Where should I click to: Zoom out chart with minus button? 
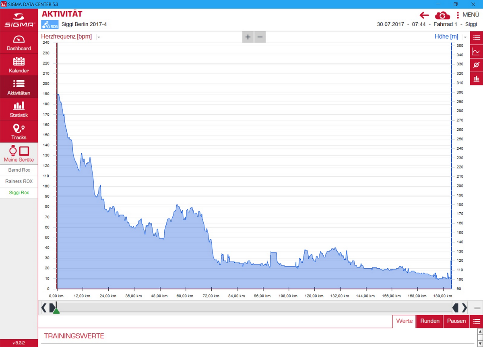260,37
